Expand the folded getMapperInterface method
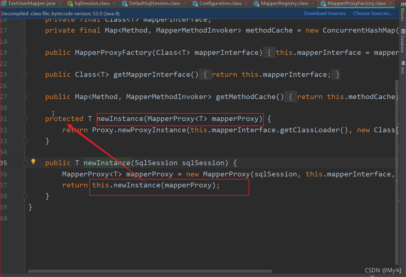 (25, 75)
